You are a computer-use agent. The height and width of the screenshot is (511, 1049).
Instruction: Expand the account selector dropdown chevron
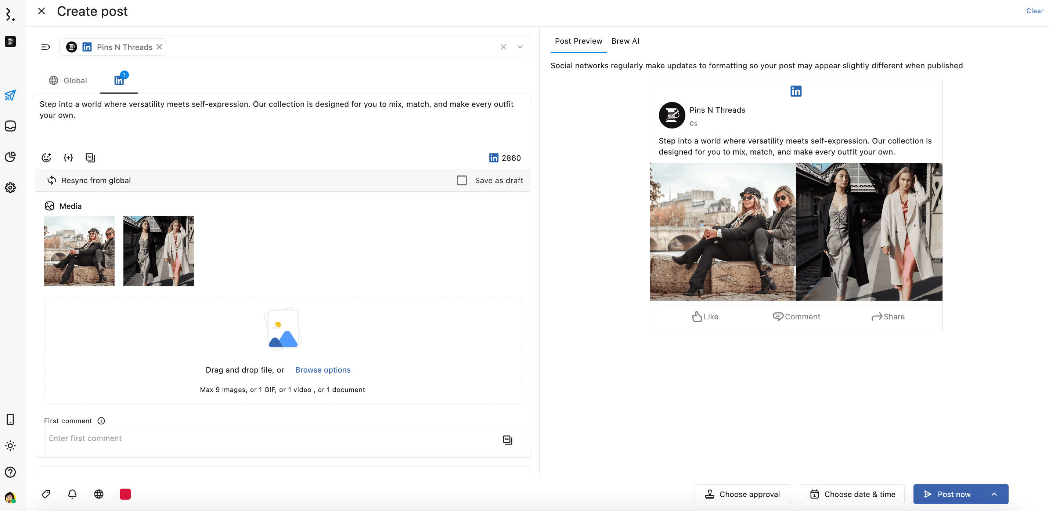[x=520, y=47]
